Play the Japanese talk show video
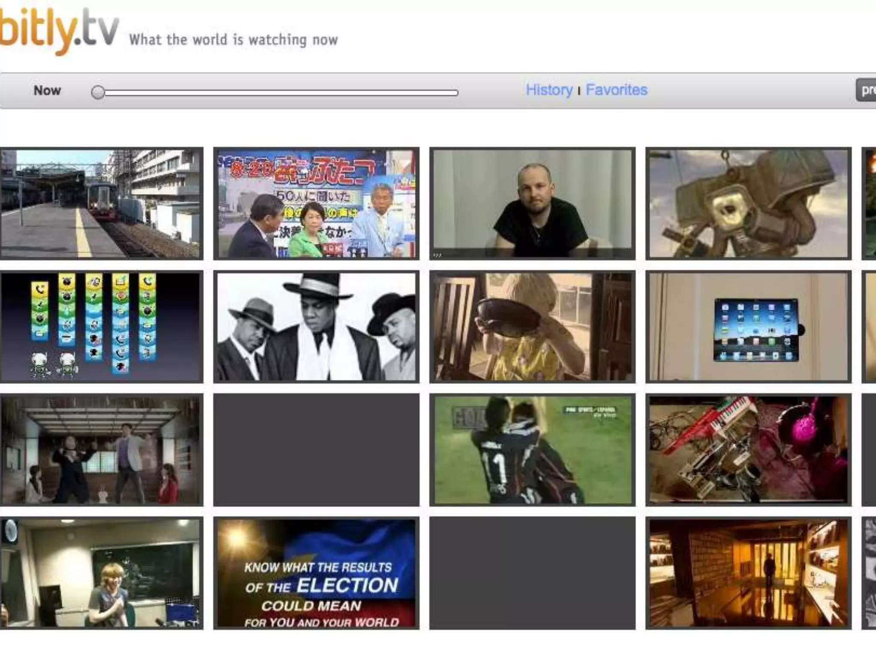Screen dimensions: 876x657 click(x=316, y=204)
